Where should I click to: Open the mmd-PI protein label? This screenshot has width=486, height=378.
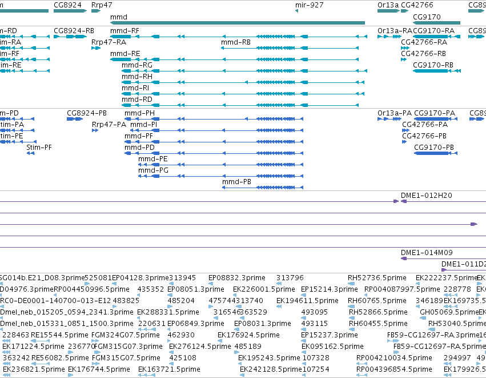click(143, 125)
